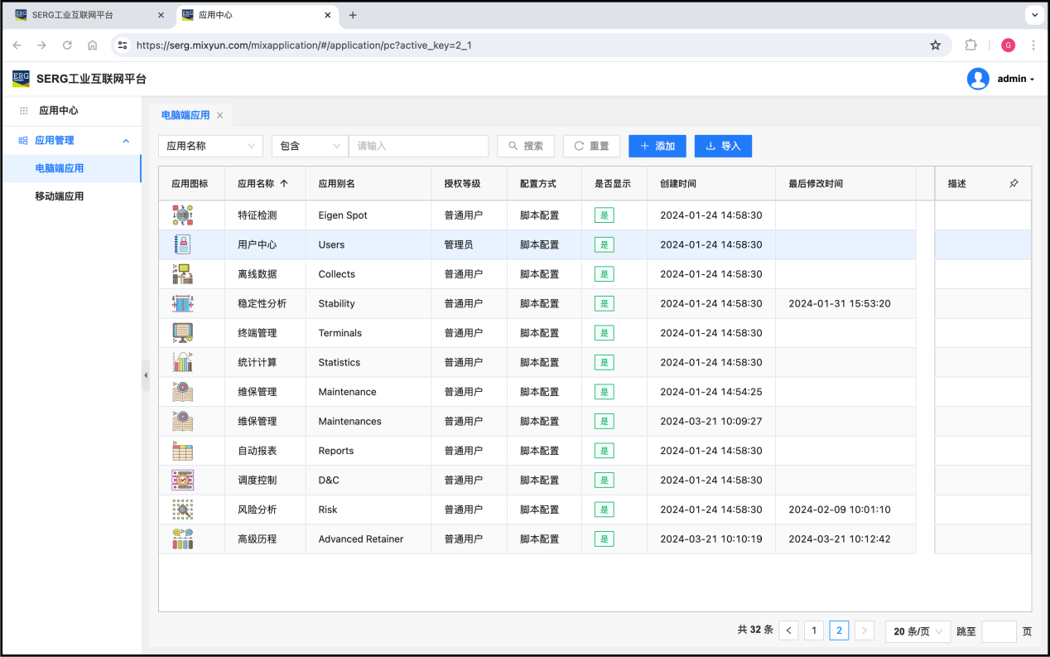Click the 稳定性分析 app icon in table
1050x657 pixels.
point(182,303)
